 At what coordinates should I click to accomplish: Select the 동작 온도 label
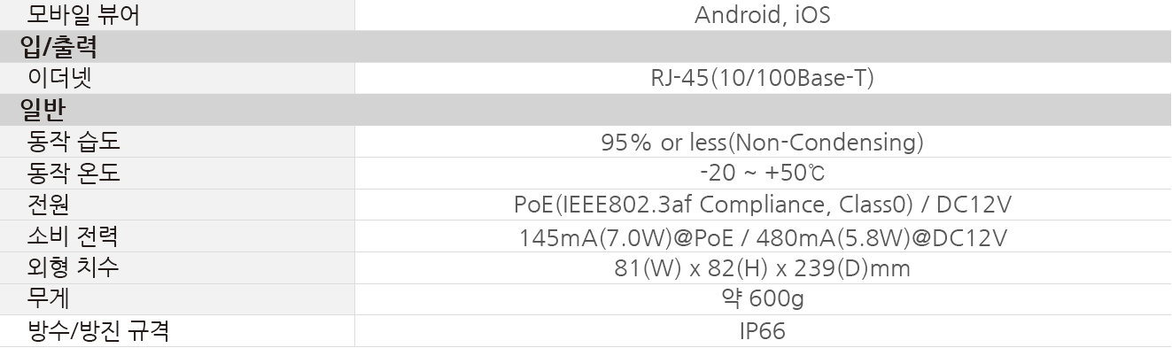tap(74, 173)
